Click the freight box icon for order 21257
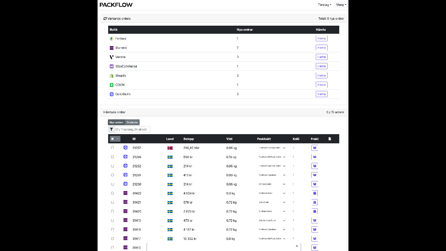This screenshot has height=251, width=446. 315,148
